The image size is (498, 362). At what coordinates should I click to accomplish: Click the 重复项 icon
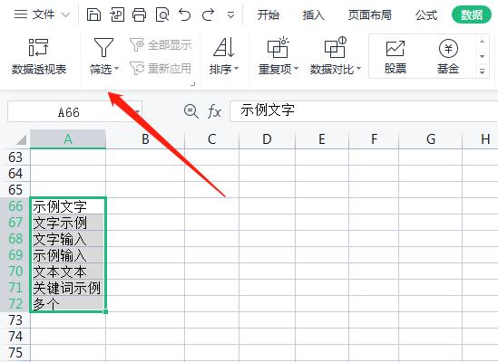tap(278, 48)
